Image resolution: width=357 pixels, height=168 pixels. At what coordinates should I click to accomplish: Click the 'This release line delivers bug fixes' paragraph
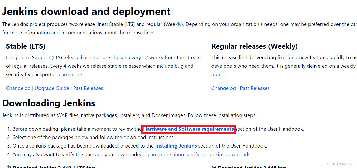click(284, 66)
